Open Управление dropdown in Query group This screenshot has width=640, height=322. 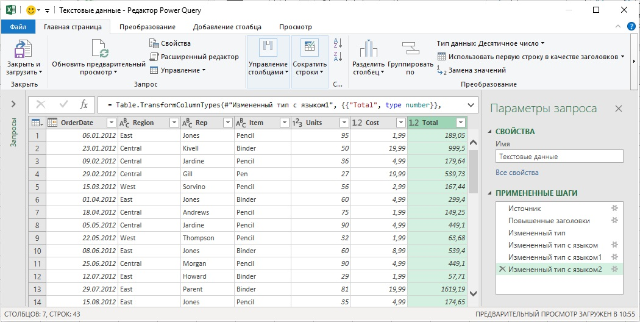tap(177, 70)
